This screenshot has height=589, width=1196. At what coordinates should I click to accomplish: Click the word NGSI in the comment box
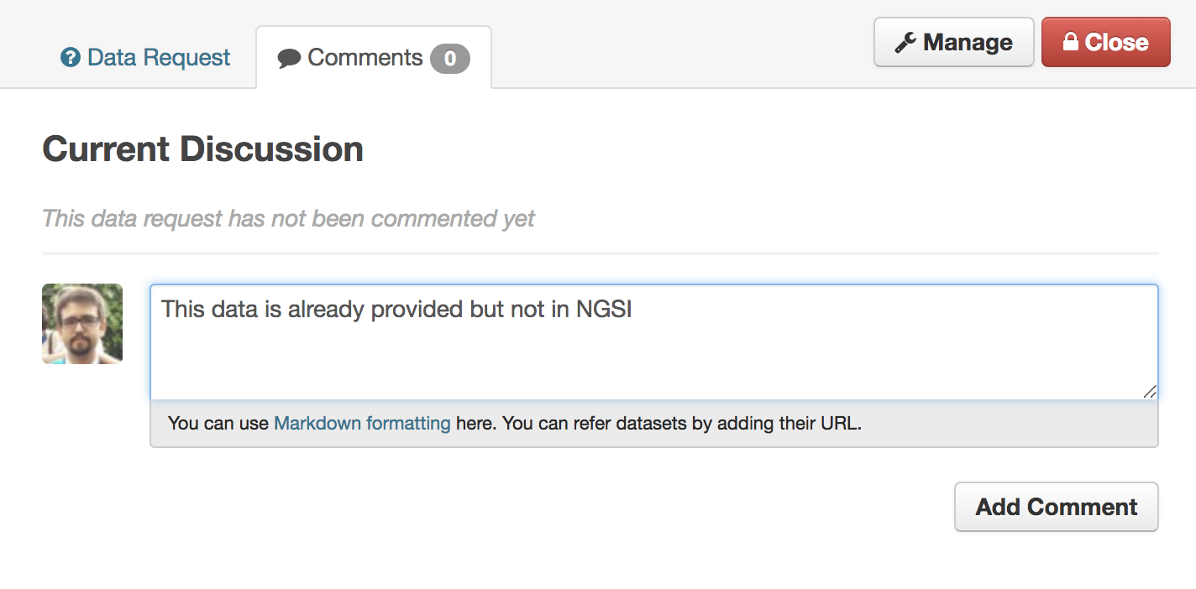point(603,310)
